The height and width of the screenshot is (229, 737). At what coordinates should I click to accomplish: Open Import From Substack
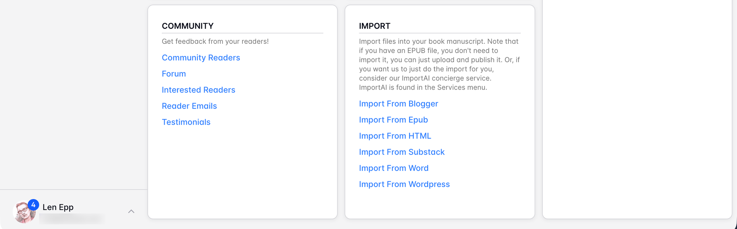click(402, 152)
